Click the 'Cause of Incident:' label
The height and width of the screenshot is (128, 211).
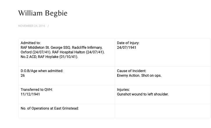coord(131,71)
